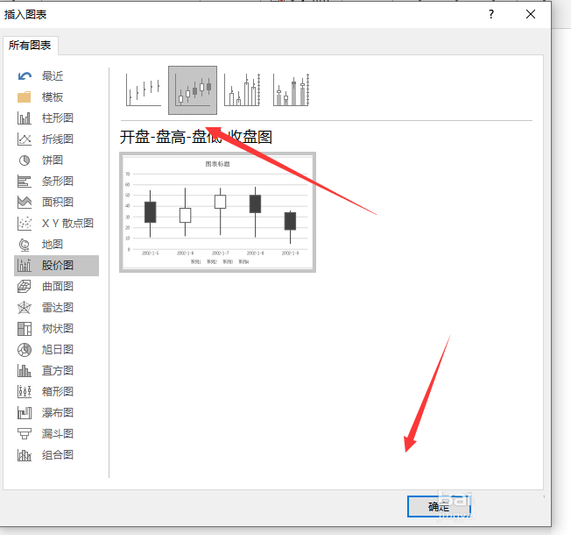Choose the Radar chart (雷达图) icon
Image resolution: width=571 pixels, height=535 pixels.
click(25, 308)
